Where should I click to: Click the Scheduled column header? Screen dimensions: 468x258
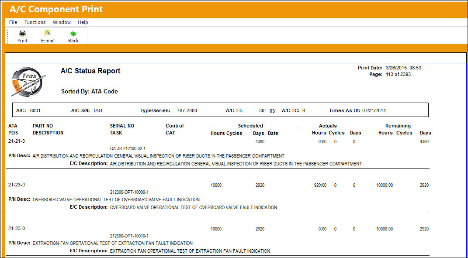(x=250, y=126)
